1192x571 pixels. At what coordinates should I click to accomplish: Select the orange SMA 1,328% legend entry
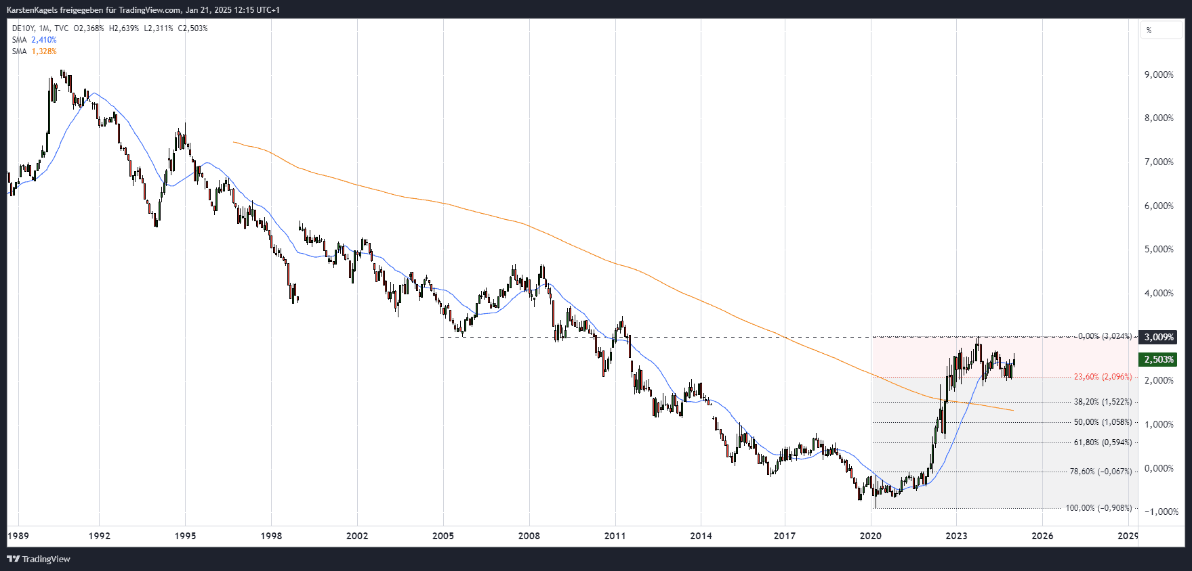point(34,51)
